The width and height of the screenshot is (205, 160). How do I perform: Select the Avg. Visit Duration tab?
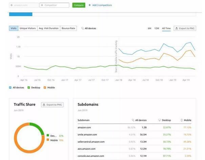pos(48,28)
